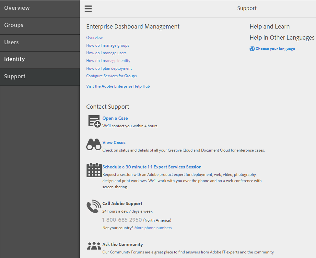Open the hamburger menu icon

(x=88, y=9)
